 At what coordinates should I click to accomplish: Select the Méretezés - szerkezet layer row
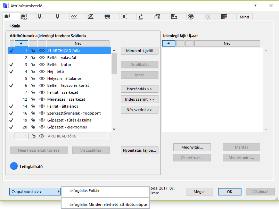[59, 99]
